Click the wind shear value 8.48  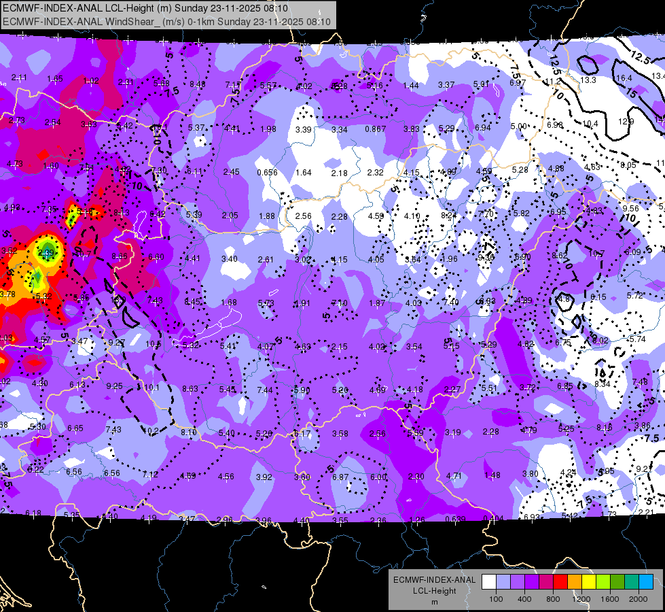coord(197,84)
